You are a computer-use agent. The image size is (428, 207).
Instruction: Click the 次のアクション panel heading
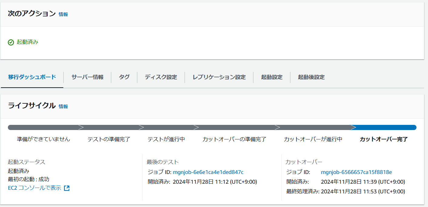[x=32, y=14]
